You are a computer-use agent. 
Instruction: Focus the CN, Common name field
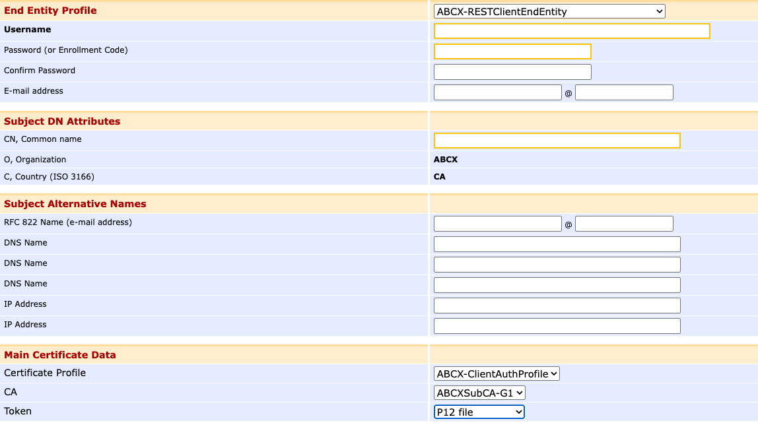coord(557,141)
